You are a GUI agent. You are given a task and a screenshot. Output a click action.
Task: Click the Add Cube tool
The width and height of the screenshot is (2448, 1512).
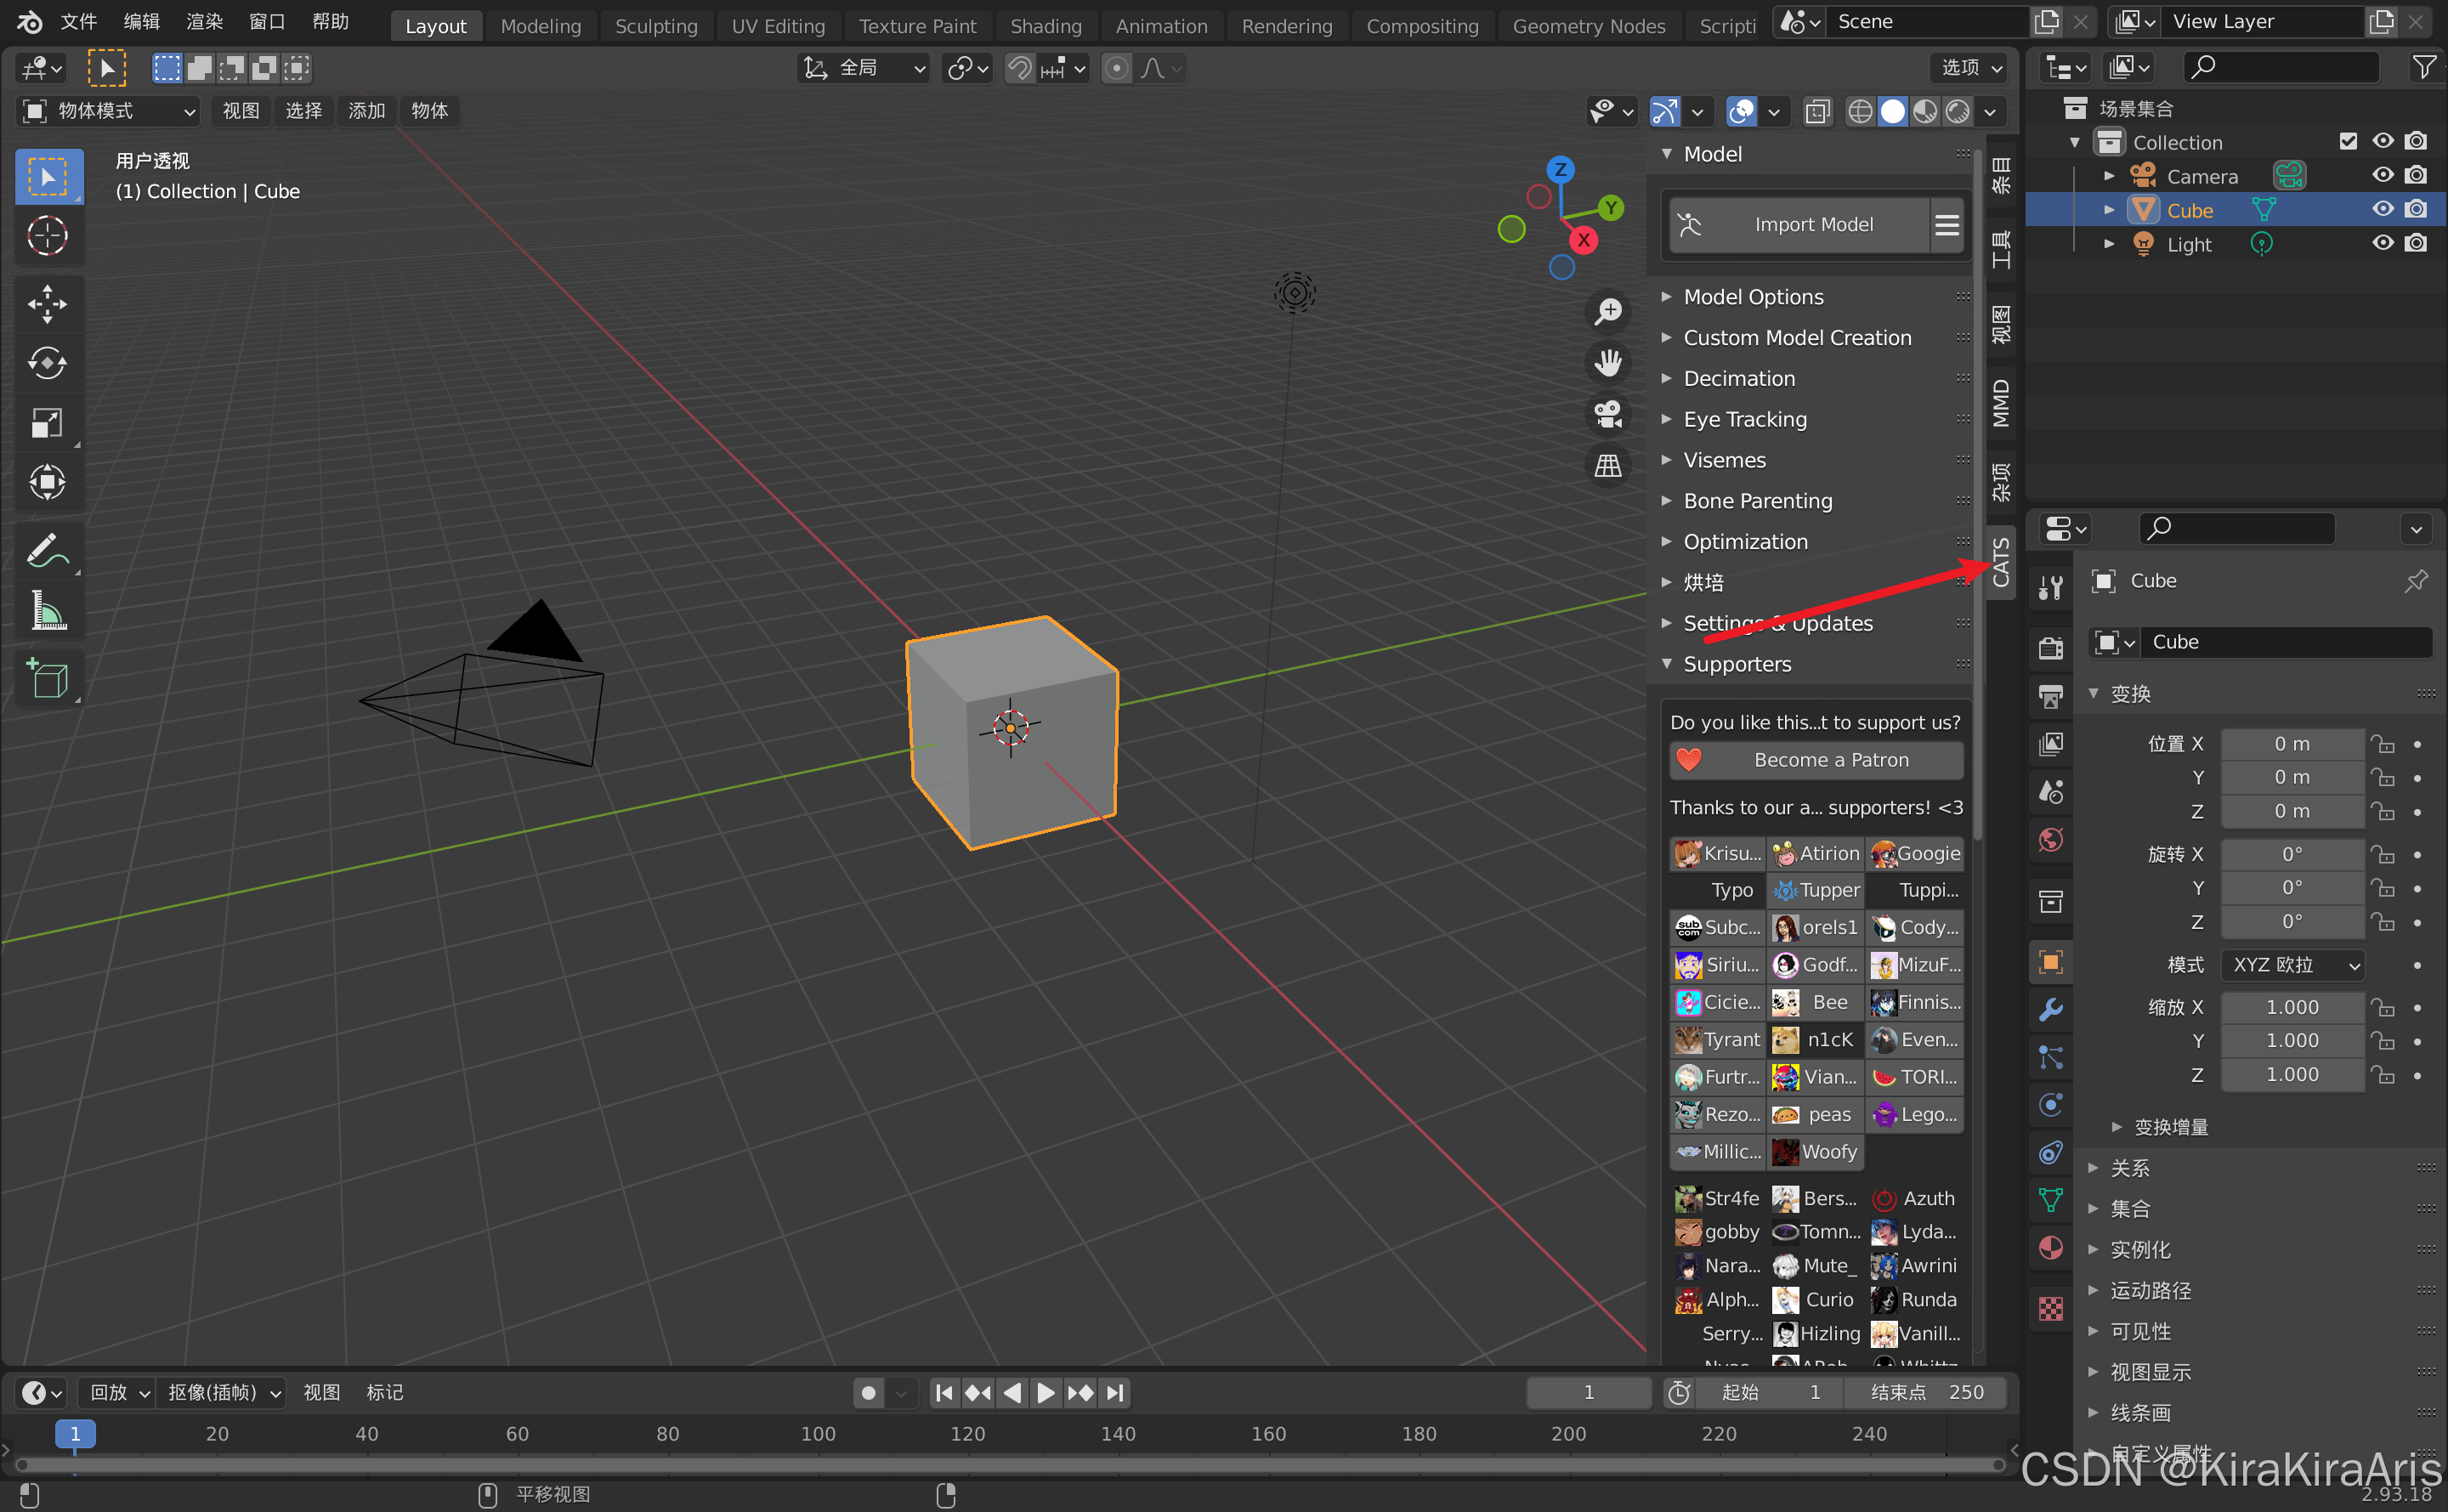pos(47,680)
